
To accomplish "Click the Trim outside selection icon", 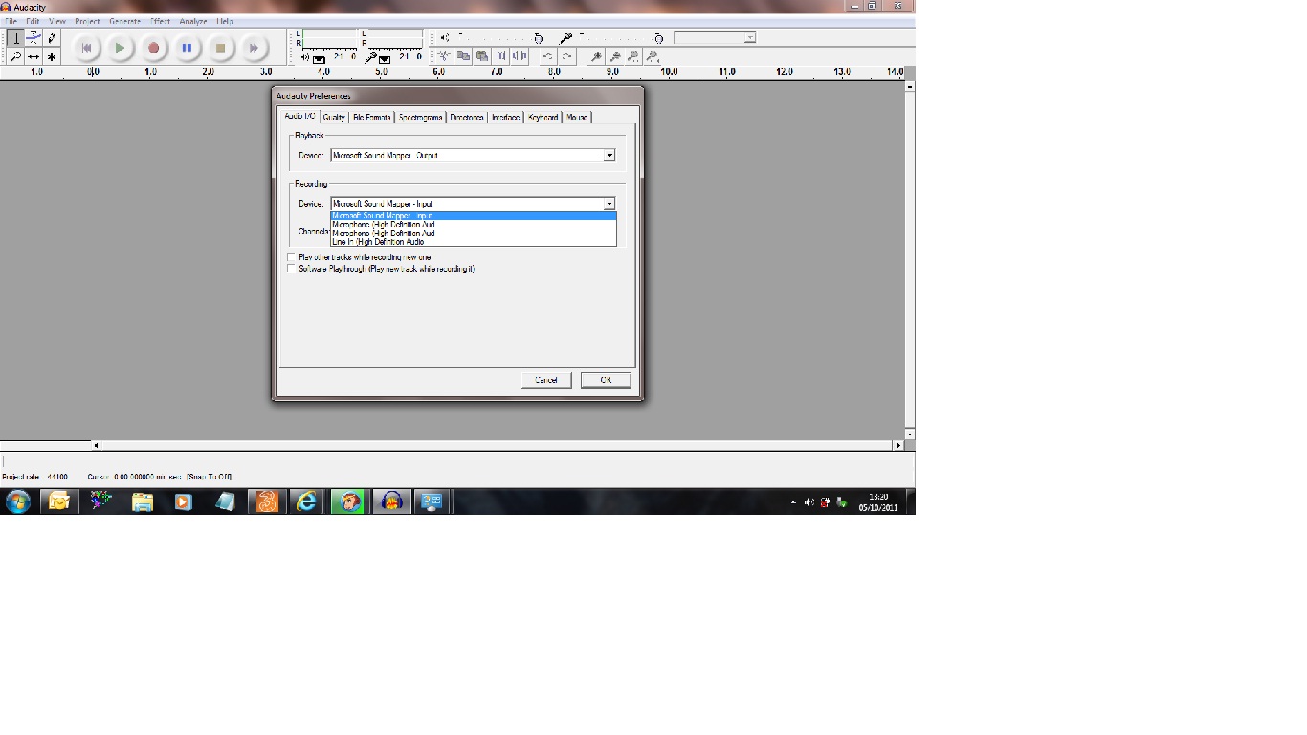I will click(500, 56).
